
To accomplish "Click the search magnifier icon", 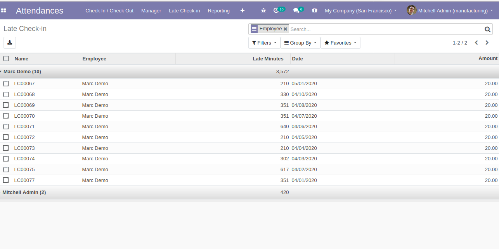I will [x=487, y=29].
